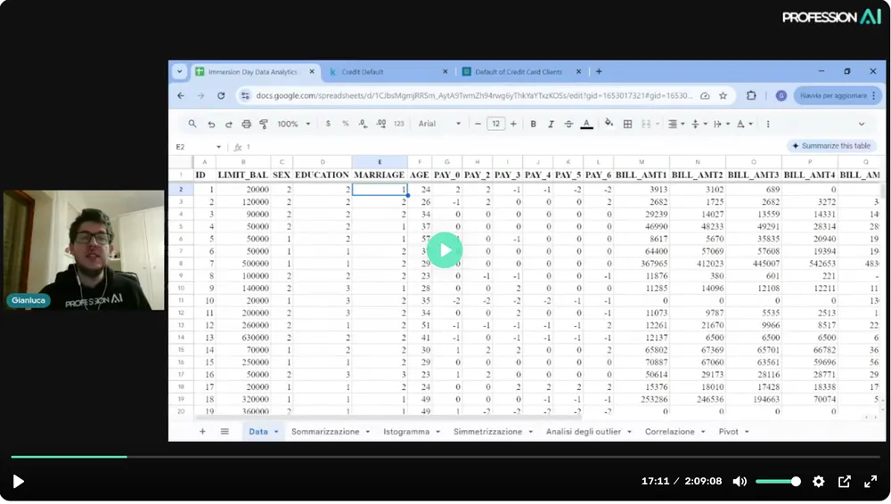Switch to Sommarizzazione sheet tab
The height and width of the screenshot is (504, 891).
331,432
